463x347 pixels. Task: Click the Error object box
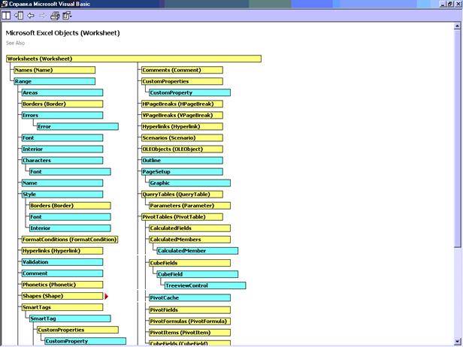pyautogui.click(x=77, y=127)
